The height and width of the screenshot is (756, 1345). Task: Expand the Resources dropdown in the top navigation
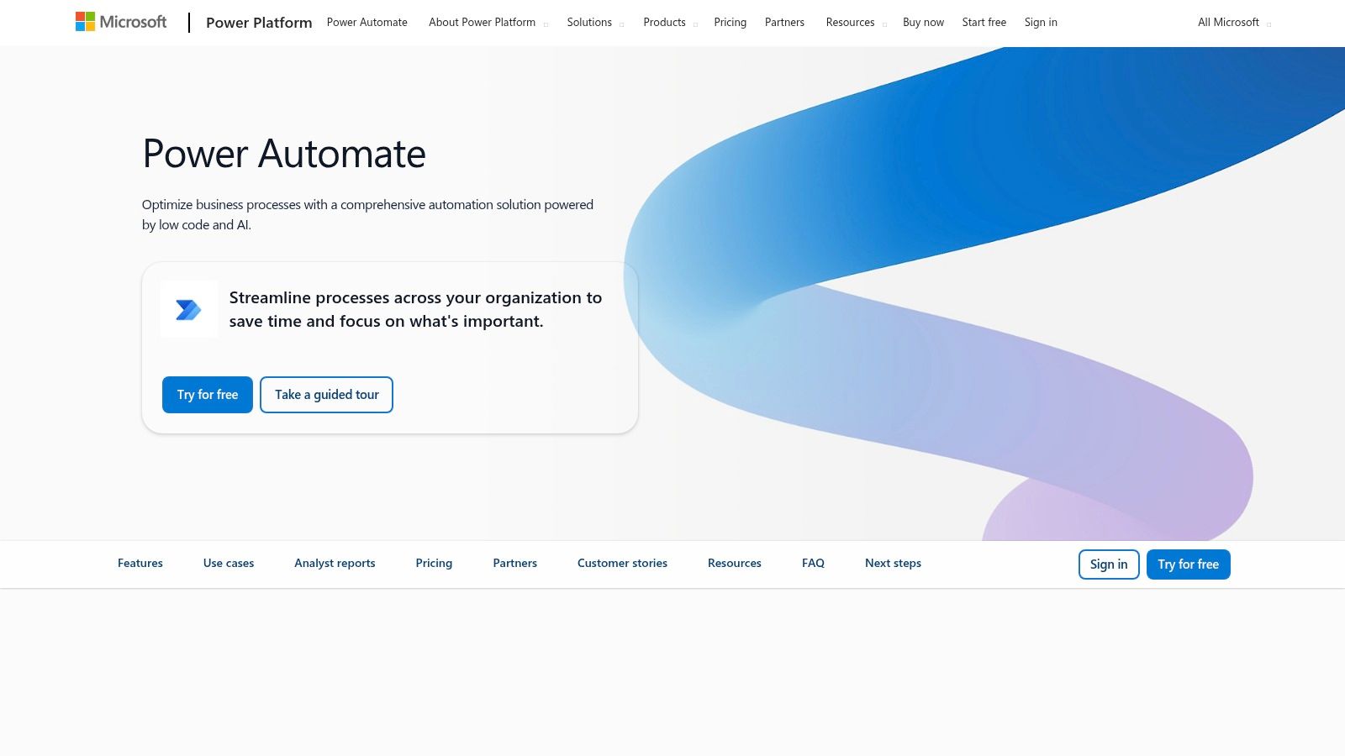point(856,23)
